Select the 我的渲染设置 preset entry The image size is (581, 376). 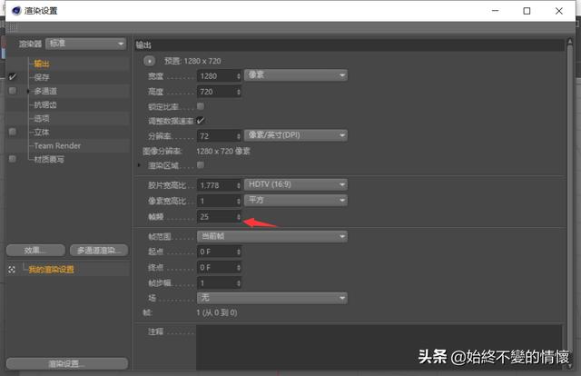click(51, 270)
